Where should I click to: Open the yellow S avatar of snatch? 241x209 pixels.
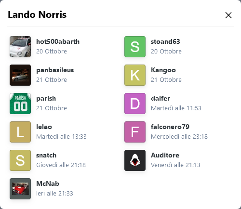[20, 160]
